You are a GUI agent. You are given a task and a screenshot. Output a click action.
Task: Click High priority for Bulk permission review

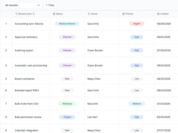pos(137,117)
